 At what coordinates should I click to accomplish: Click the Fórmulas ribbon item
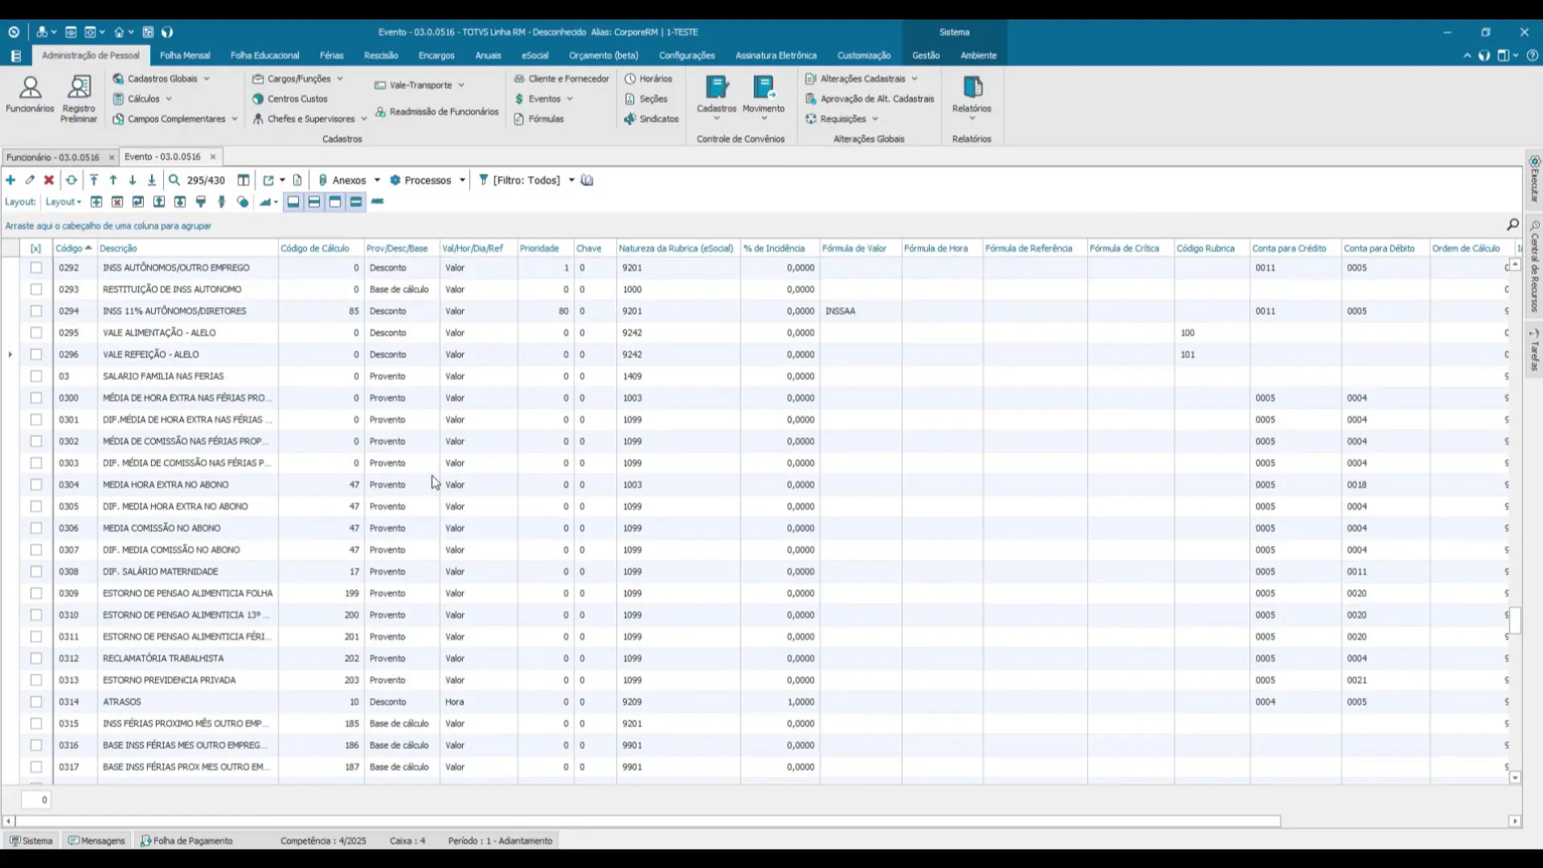point(546,119)
